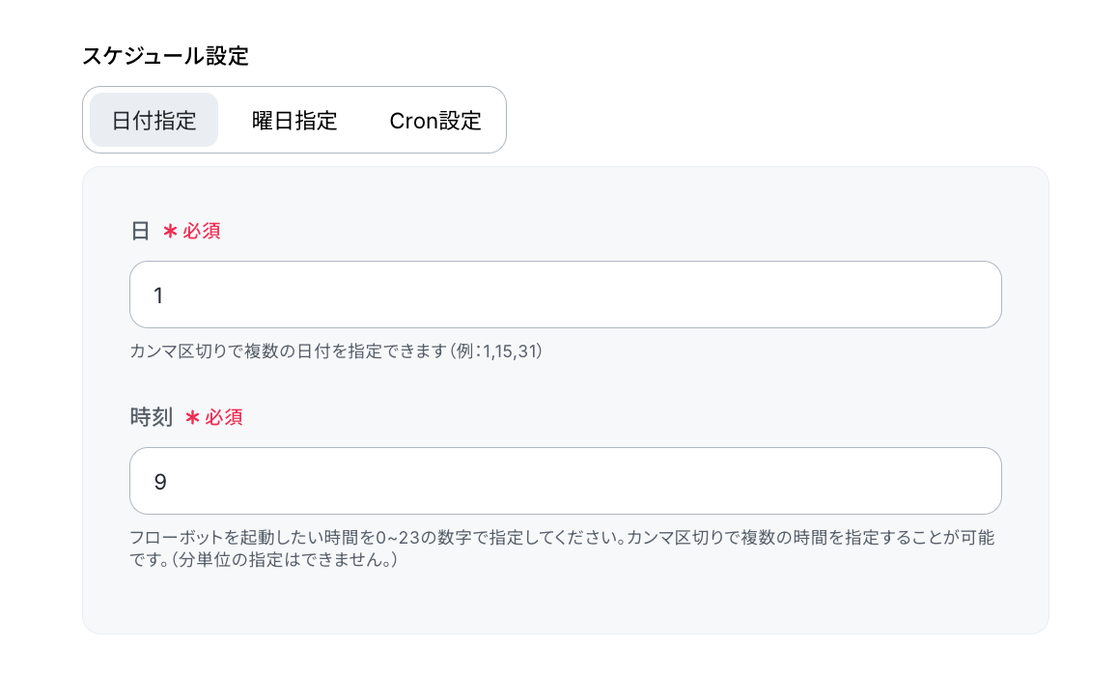Select the 日付指定 tab

[x=154, y=120]
